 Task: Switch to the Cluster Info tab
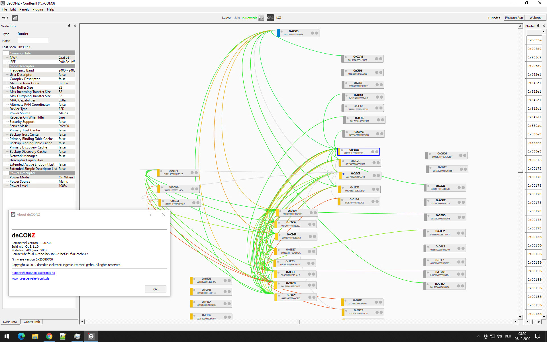point(32,322)
